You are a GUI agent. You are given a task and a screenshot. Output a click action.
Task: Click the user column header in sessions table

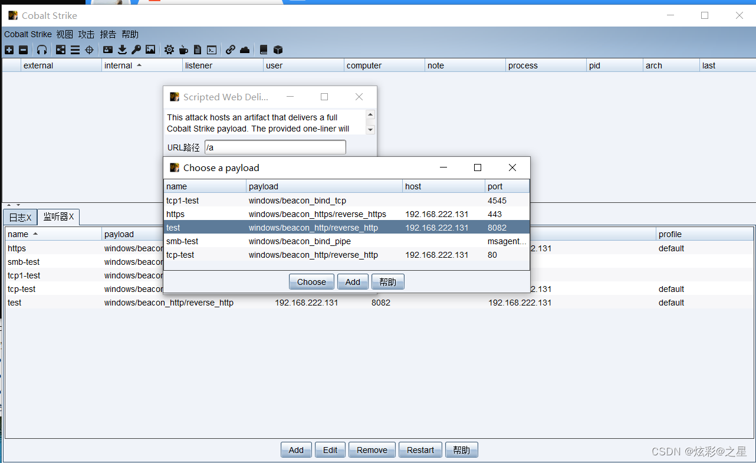click(x=304, y=65)
